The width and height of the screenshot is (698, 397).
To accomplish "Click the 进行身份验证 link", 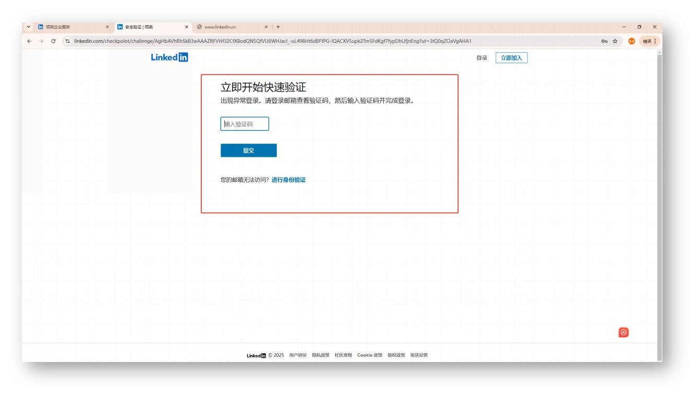I will [x=288, y=180].
